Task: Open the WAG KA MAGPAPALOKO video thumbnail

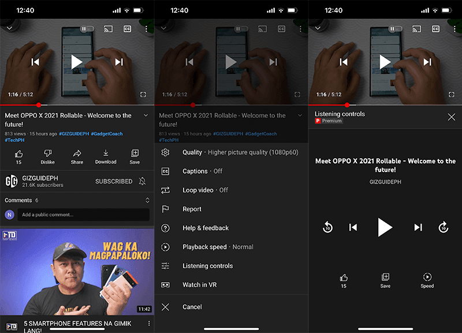Action: click(x=77, y=272)
